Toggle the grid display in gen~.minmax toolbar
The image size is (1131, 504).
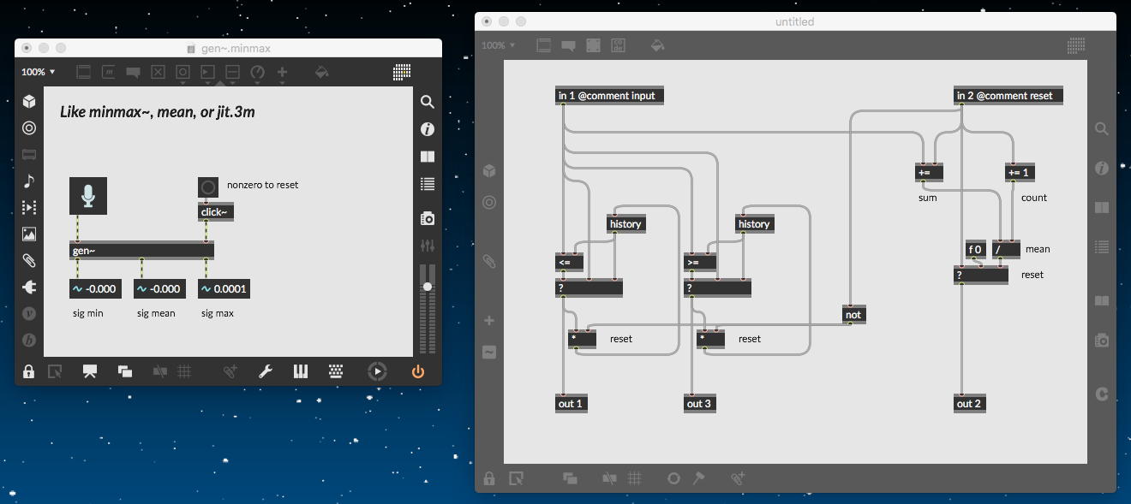coord(183,371)
